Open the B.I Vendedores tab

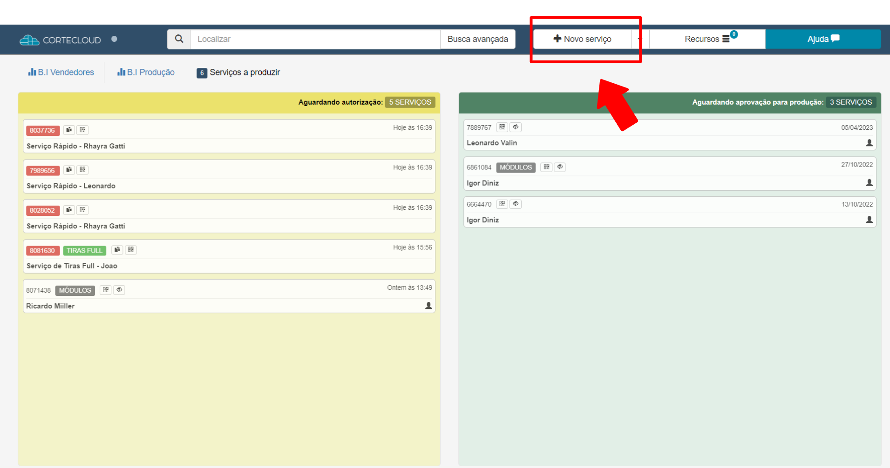pyautogui.click(x=61, y=72)
